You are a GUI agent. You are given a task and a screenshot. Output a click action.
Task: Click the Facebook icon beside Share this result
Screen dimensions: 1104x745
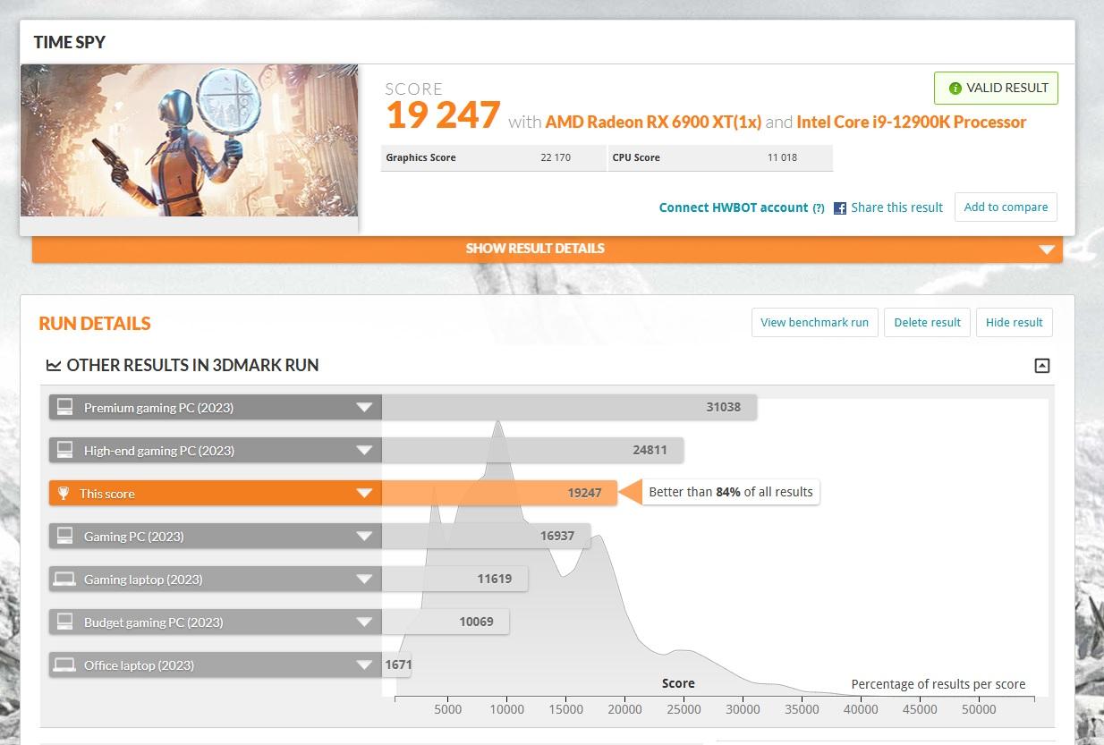pos(840,208)
